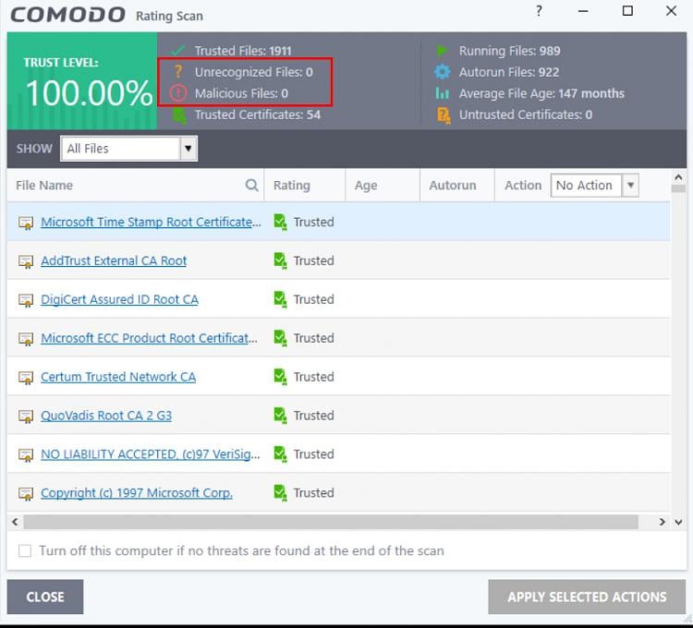Enable turn off computer after scan checkbox
Viewport: 693px width, 628px height.
25,550
